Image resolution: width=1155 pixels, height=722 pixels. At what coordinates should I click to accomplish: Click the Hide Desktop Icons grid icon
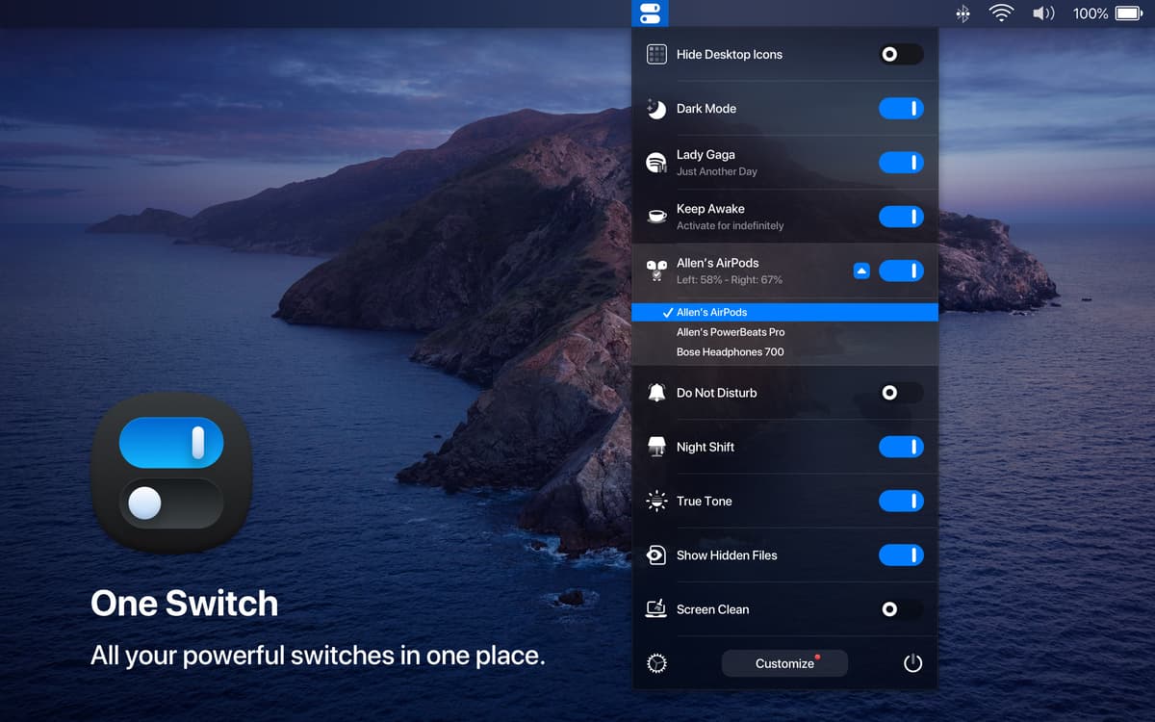pyautogui.click(x=656, y=55)
